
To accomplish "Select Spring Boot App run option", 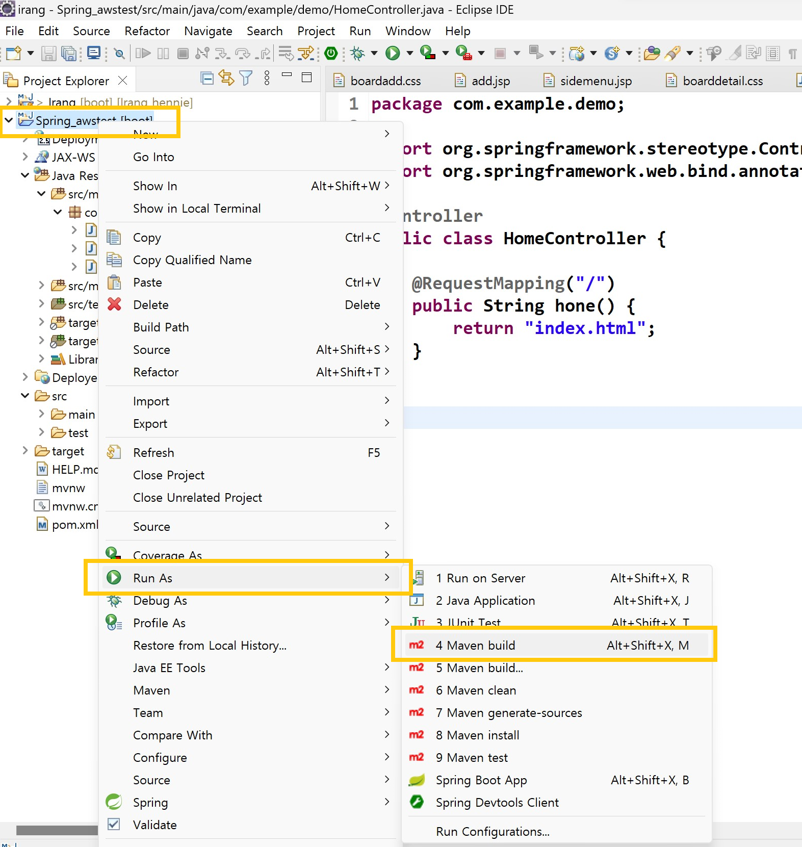I will 556,780.
